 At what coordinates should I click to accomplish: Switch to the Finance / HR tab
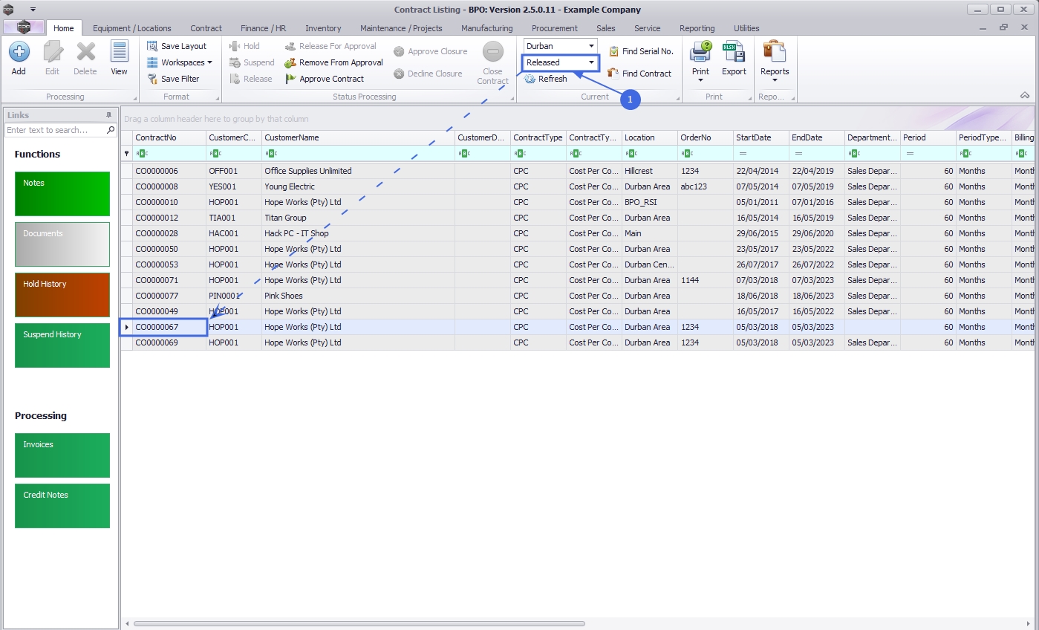tap(263, 28)
